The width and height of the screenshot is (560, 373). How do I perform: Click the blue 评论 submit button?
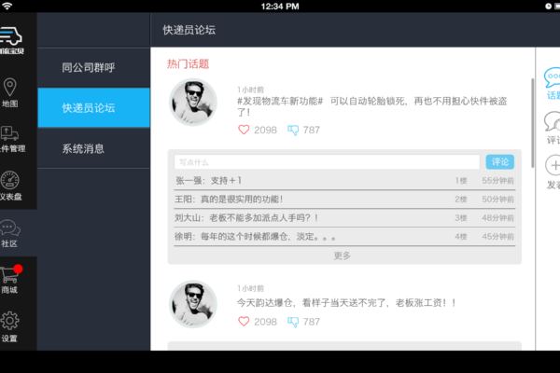(499, 161)
